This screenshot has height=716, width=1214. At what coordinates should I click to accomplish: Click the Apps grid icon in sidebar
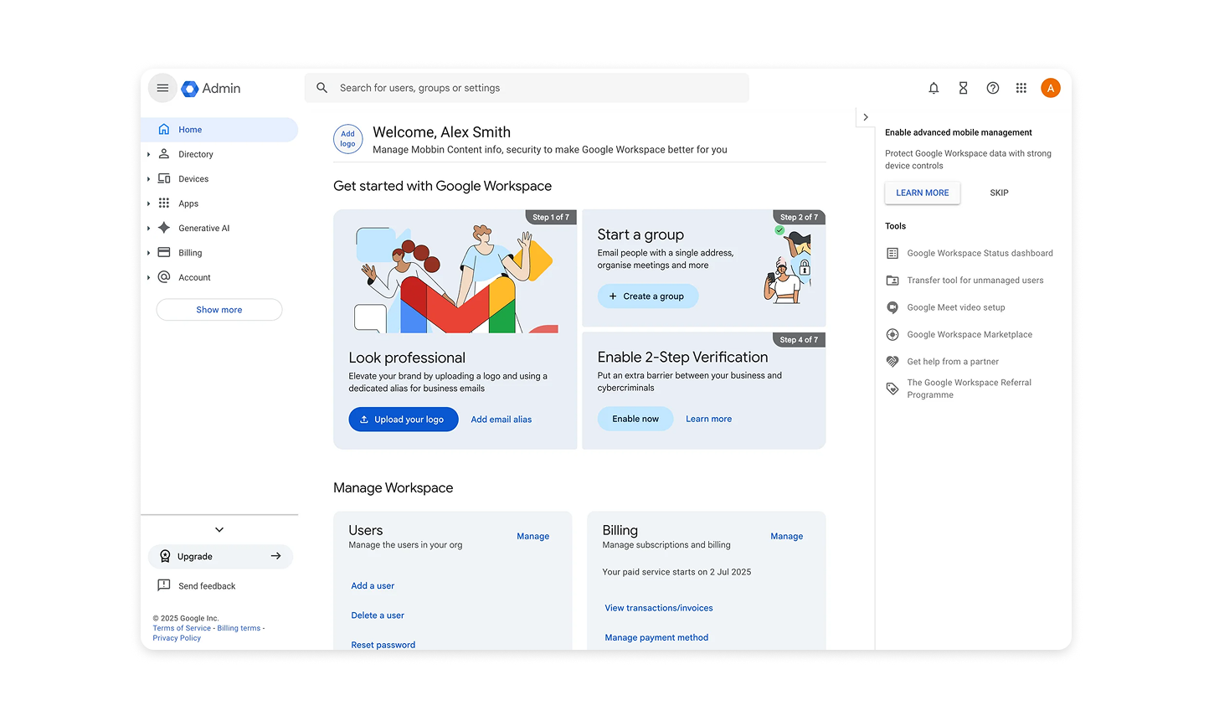pos(164,203)
